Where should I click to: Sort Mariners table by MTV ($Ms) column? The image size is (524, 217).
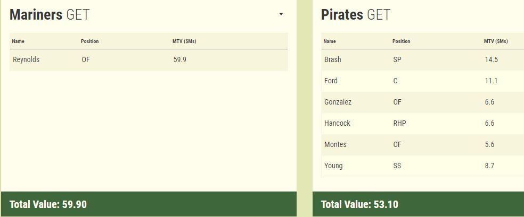tap(181, 41)
